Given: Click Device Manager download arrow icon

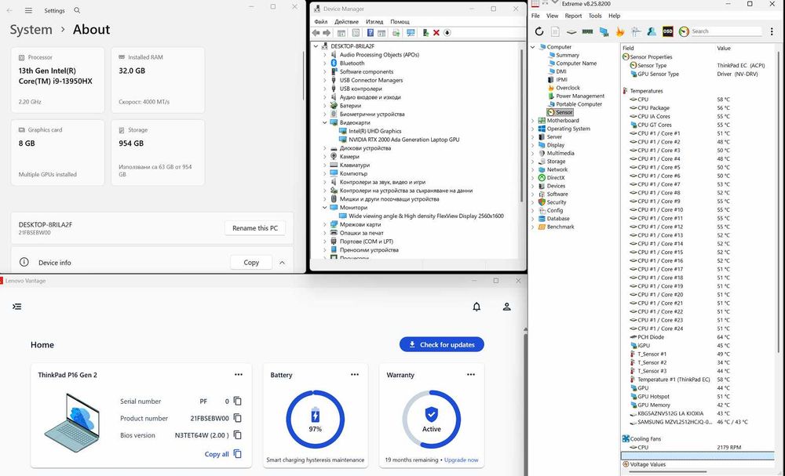Looking at the screenshot, I should (x=447, y=33).
